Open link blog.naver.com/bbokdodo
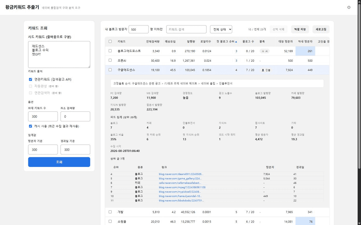Screen dimensions: 361x225 click(181, 201)
